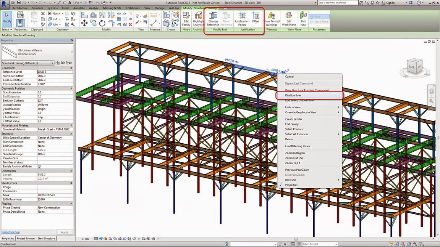Click the Open folder icon in quick access toolbar
The image size is (440, 247).
(x=13, y=3)
